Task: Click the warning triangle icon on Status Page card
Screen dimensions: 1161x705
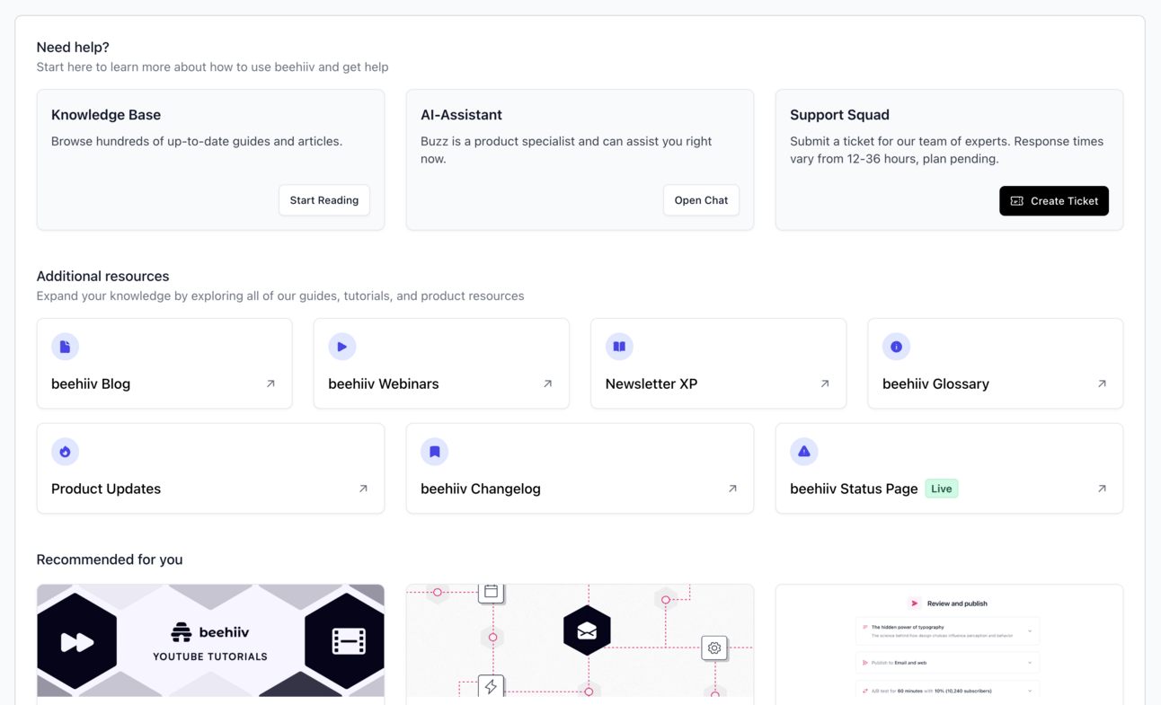Action: tap(804, 452)
